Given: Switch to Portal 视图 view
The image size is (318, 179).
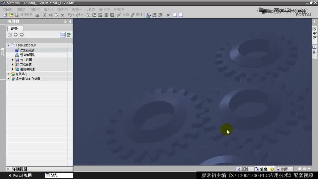Looking at the screenshot, I should (20, 176).
